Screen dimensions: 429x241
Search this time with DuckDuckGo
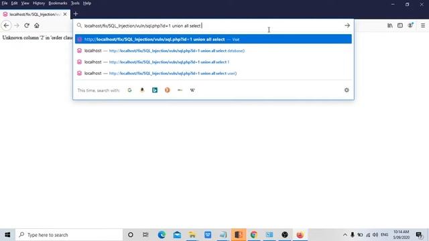coord(167,90)
